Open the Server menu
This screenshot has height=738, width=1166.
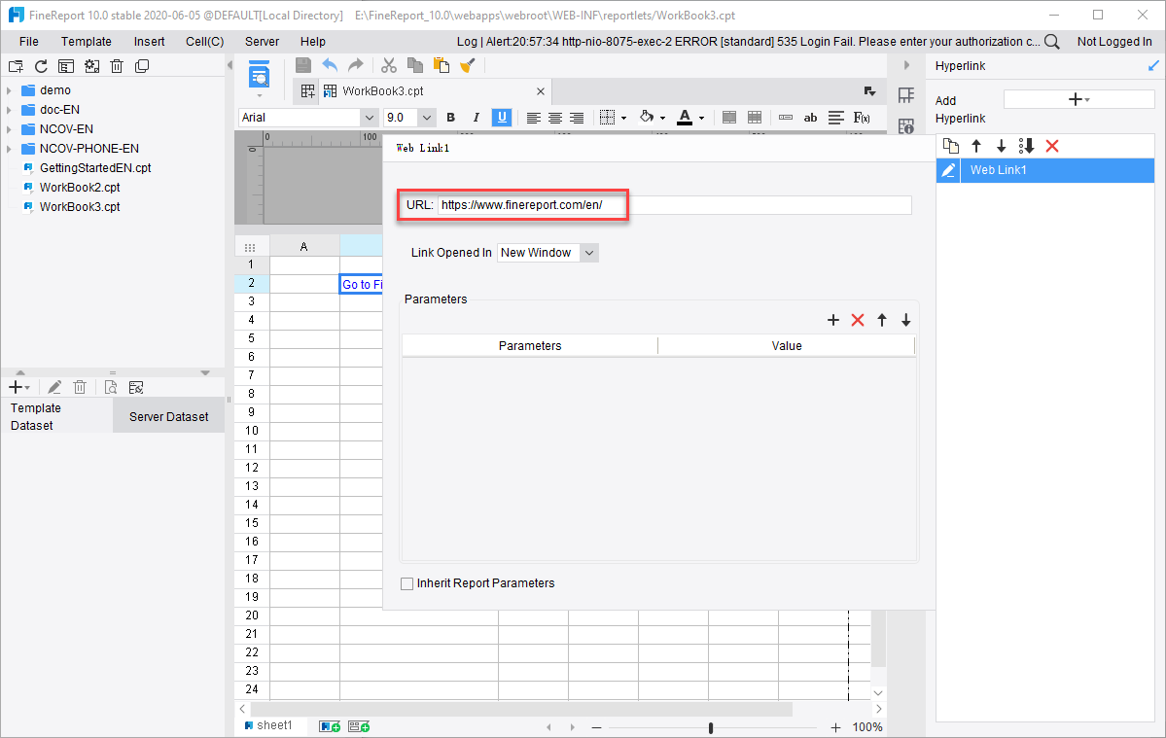tap(263, 41)
